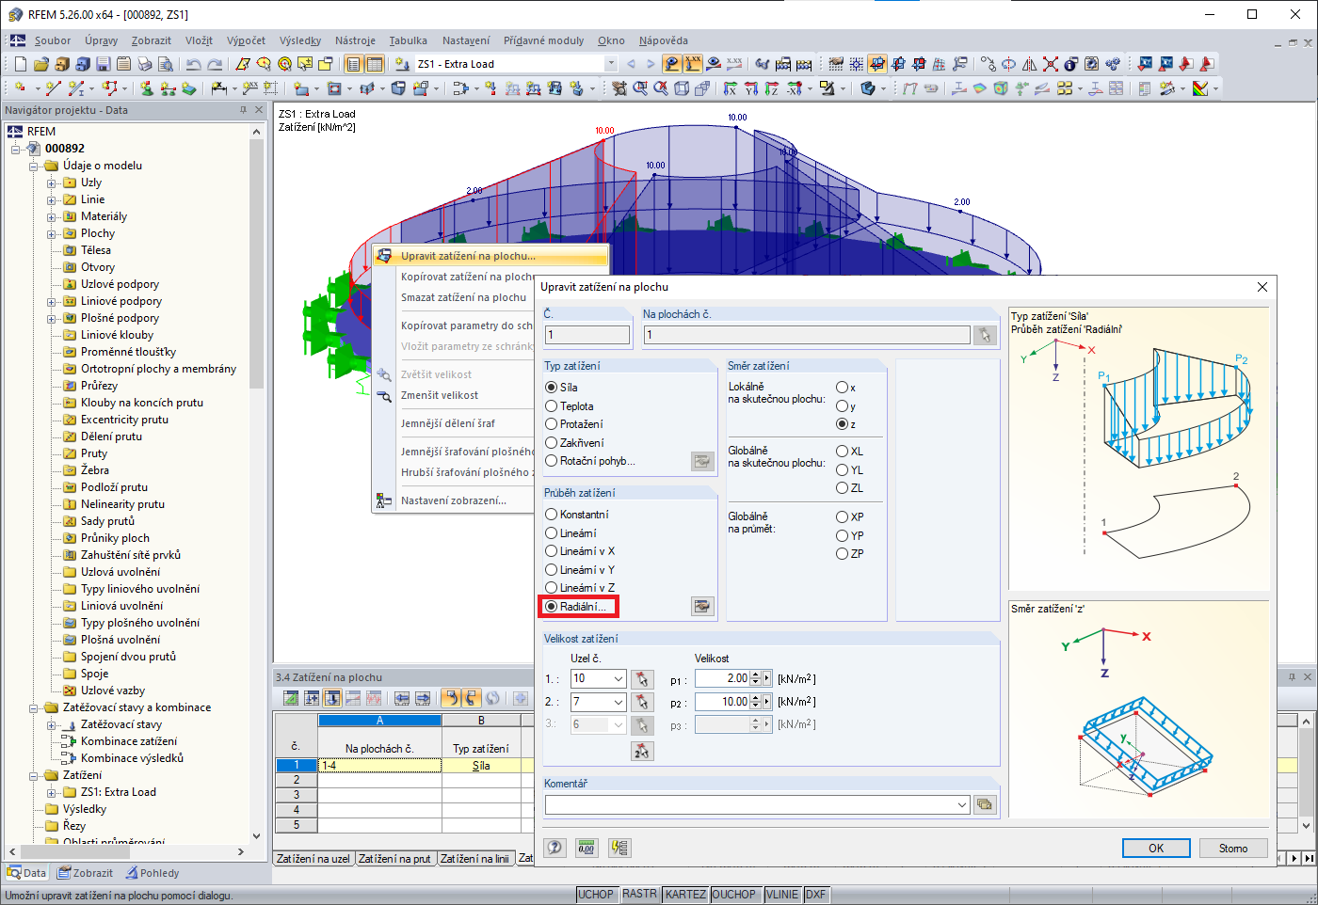Open the Výpočet menu
The width and height of the screenshot is (1318, 905).
tap(246, 40)
